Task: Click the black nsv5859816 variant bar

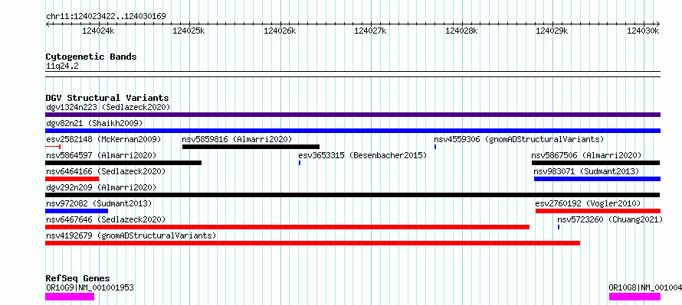Action: (251, 147)
